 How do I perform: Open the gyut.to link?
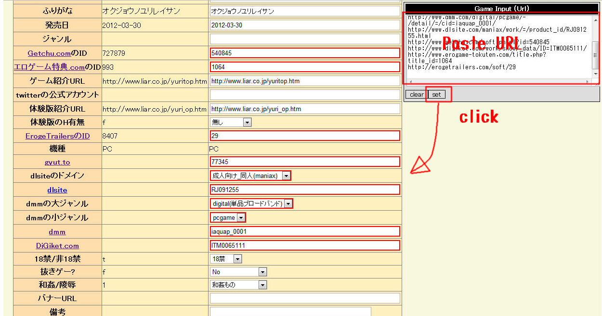point(57,162)
